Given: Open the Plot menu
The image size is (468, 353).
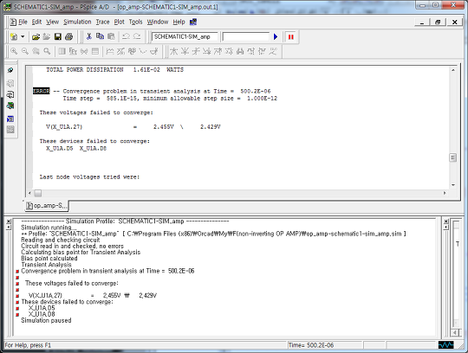Looking at the screenshot, I should pyautogui.click(x=120, y=22).
